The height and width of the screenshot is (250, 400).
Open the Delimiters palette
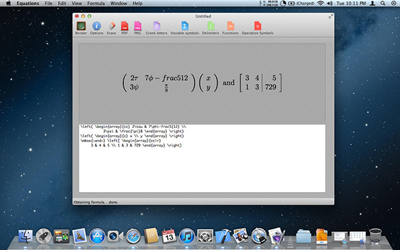tap(211, 26)
